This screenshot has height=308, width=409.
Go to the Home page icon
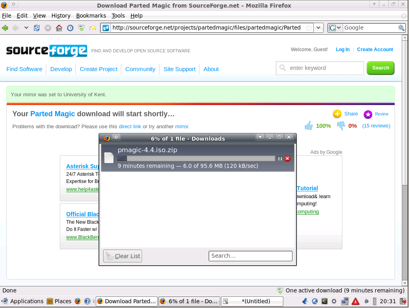point(59,28)
